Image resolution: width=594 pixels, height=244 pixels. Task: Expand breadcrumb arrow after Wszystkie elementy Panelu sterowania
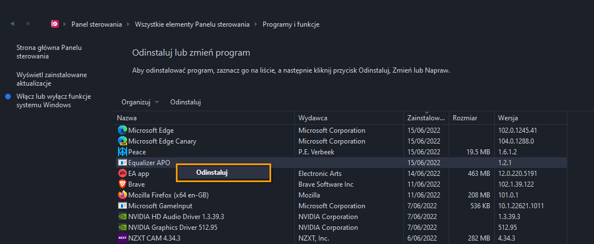point(256,24)
